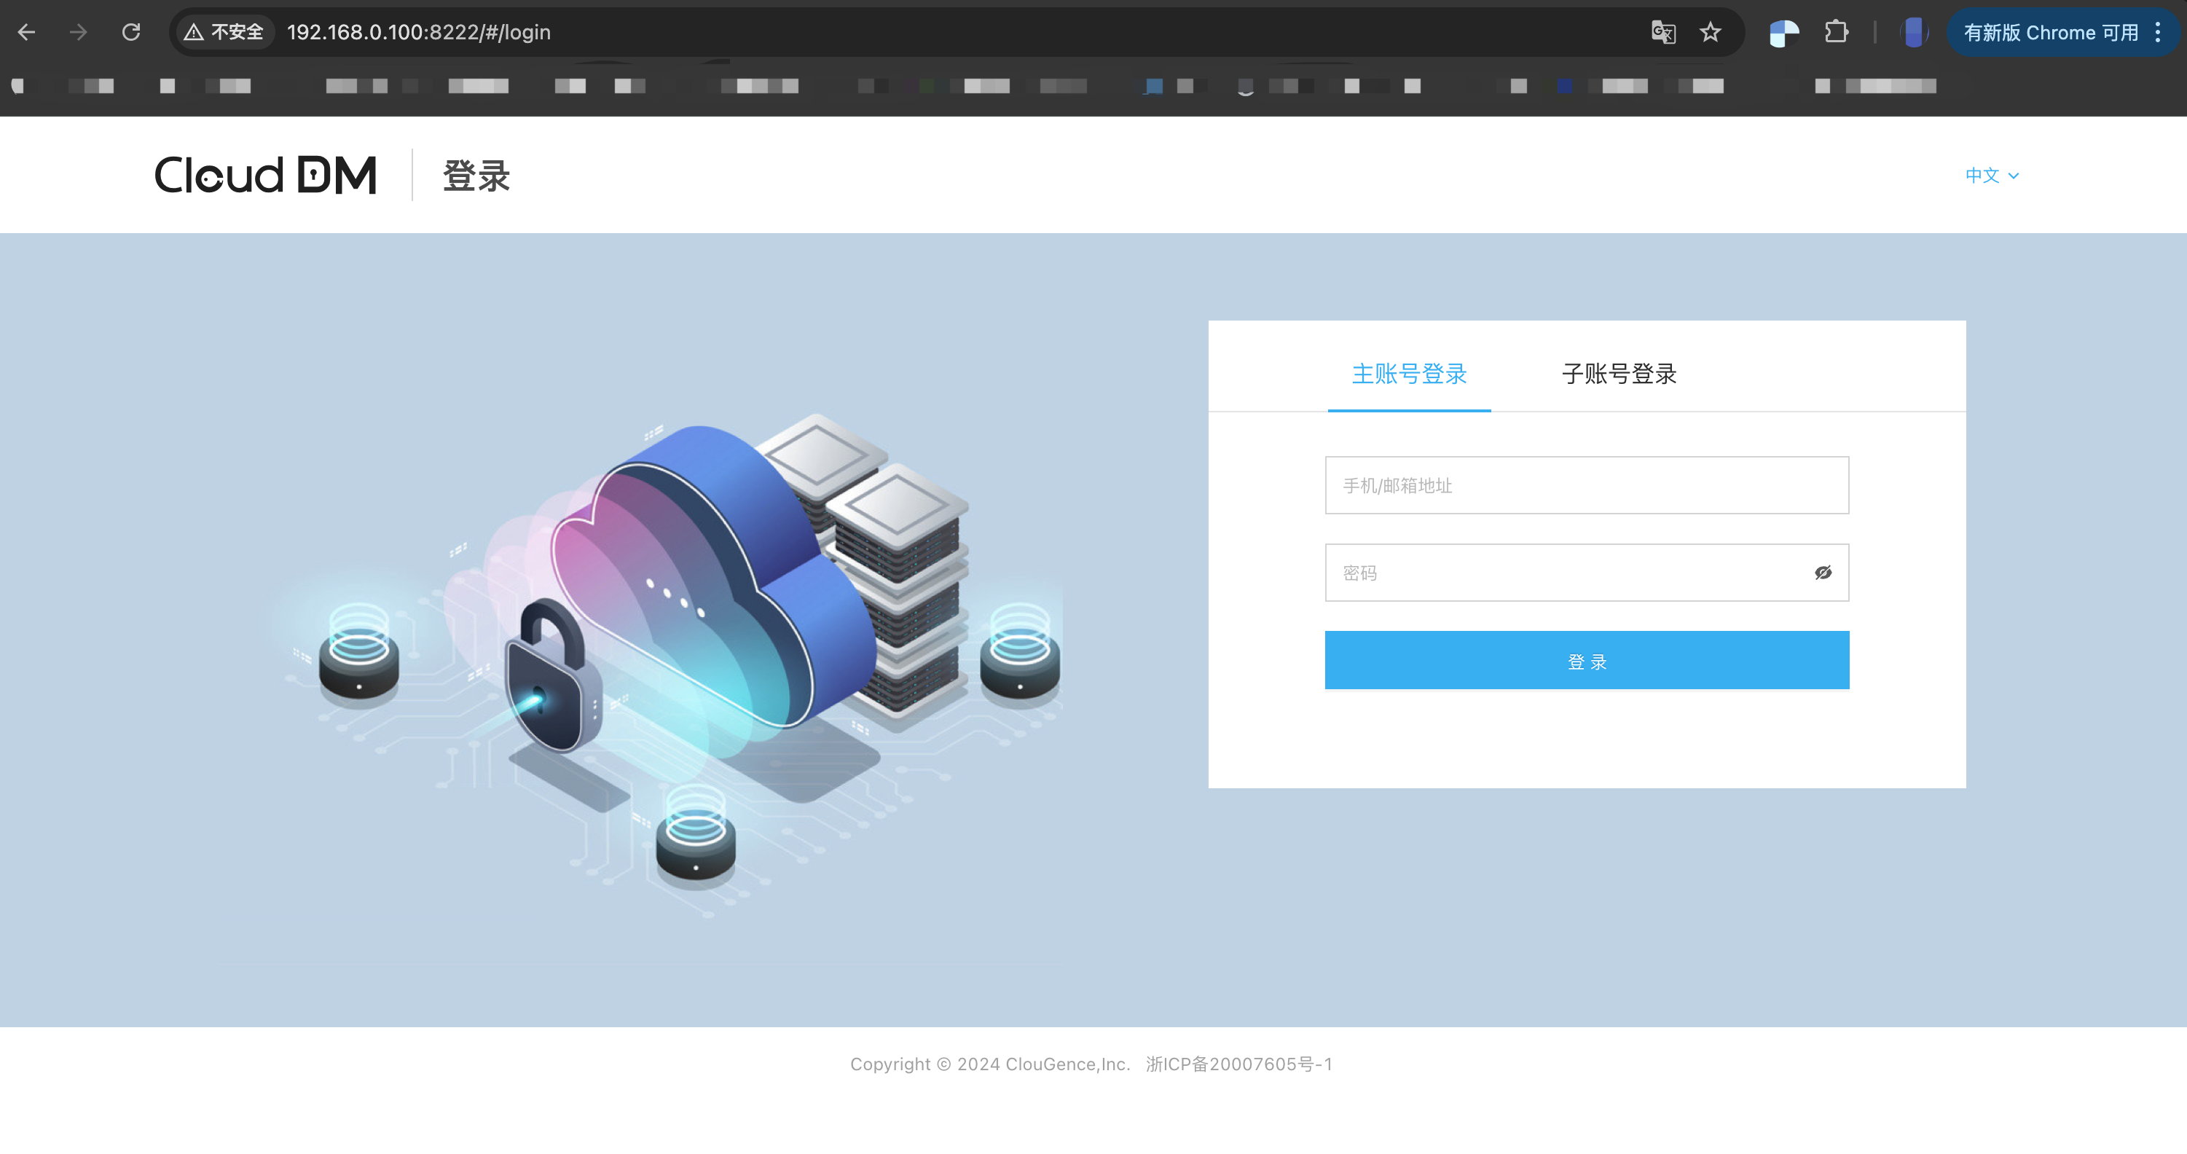
Task: Click the chevron next to 中文
Action: pyautogui.click(x=2013, y=176)
